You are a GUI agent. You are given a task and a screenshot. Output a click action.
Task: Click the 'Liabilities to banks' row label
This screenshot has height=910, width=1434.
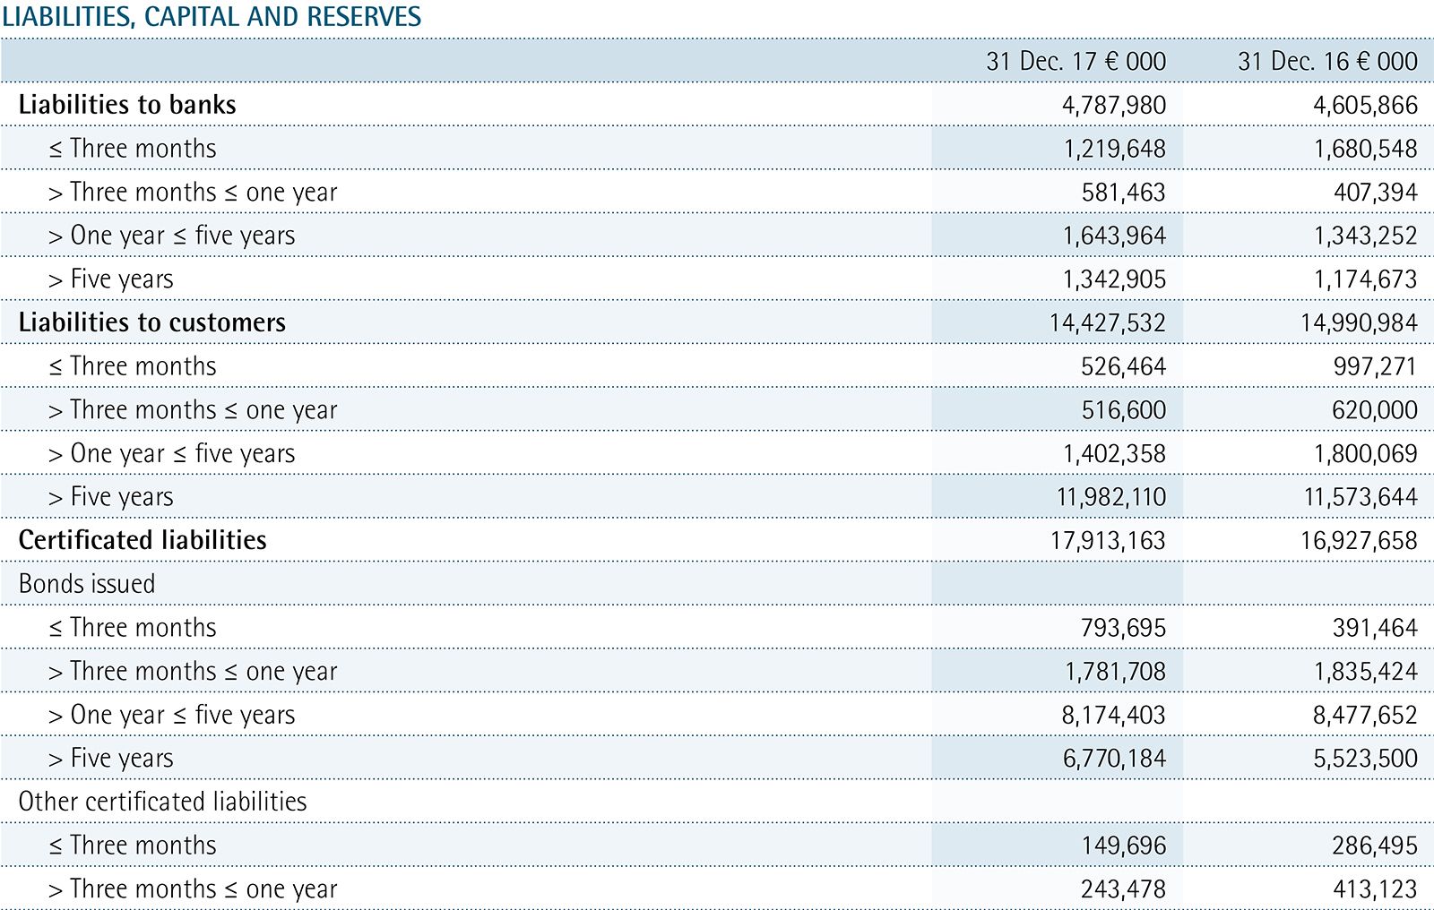pyautogui.click(x=127, y=105)
